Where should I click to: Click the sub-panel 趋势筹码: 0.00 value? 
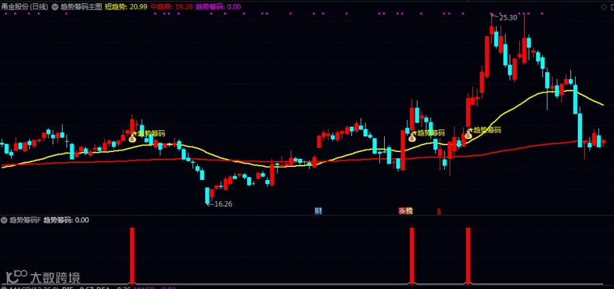click(x=66, y=220)
